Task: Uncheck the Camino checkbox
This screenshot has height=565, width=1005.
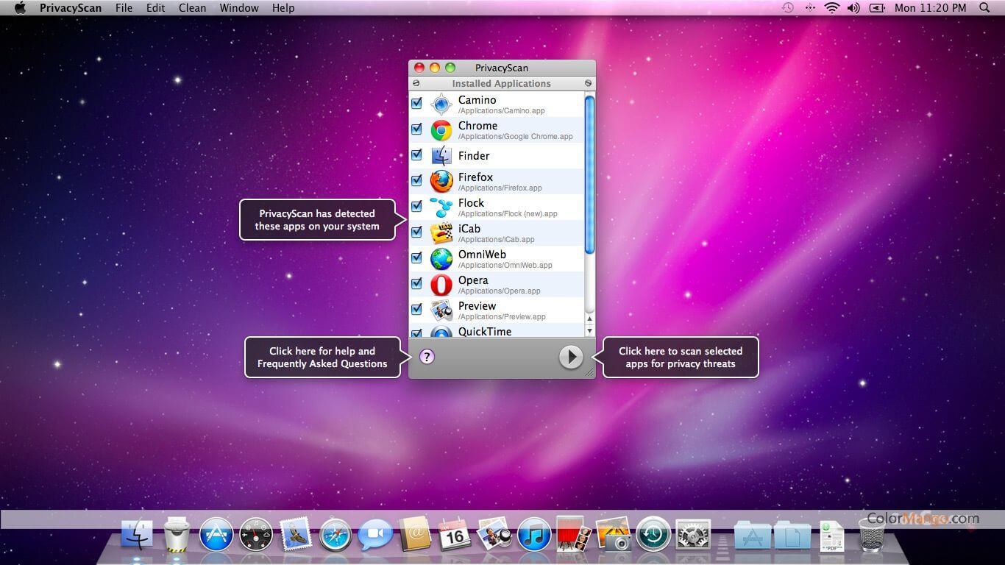Action: click(416, 104)
